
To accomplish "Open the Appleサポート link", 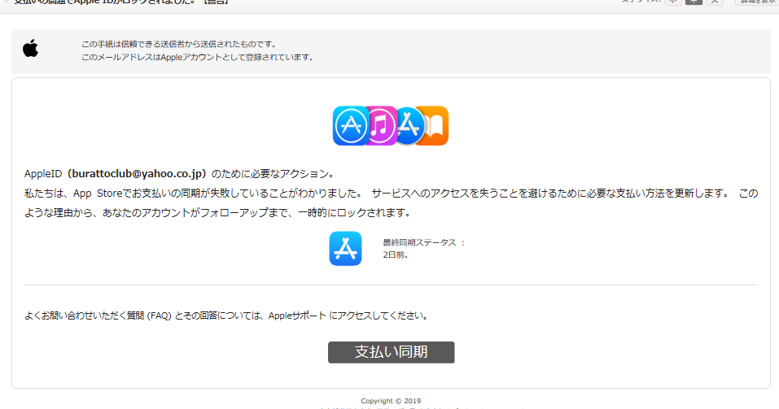I will tap(297, 315).
